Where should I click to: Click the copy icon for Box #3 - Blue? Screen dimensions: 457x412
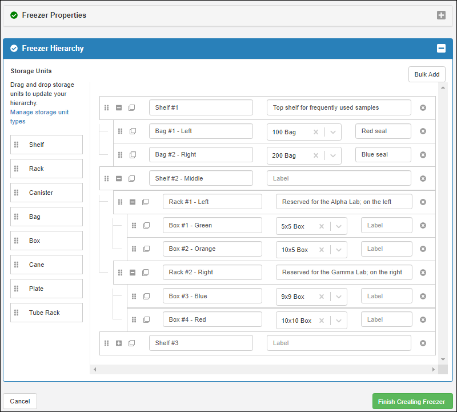coord(146,296)
